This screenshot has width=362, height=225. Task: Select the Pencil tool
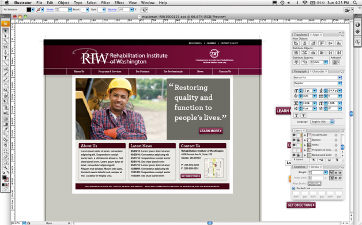(6, 79)
